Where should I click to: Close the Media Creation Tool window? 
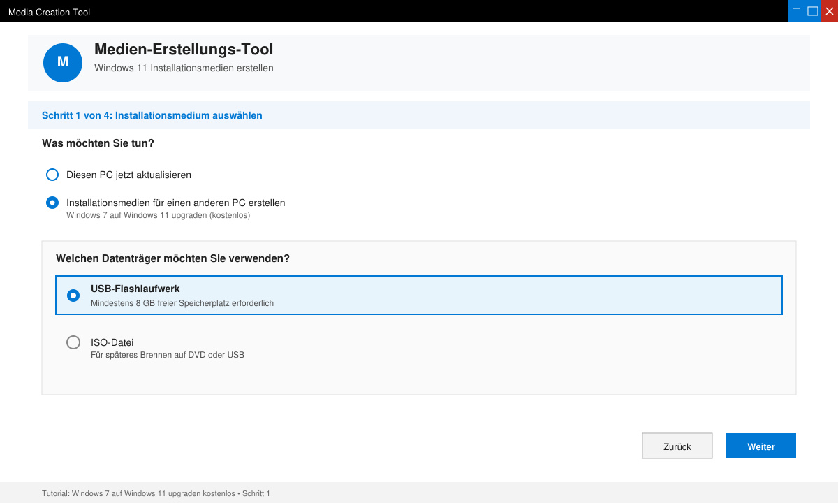tap(829, 11)
